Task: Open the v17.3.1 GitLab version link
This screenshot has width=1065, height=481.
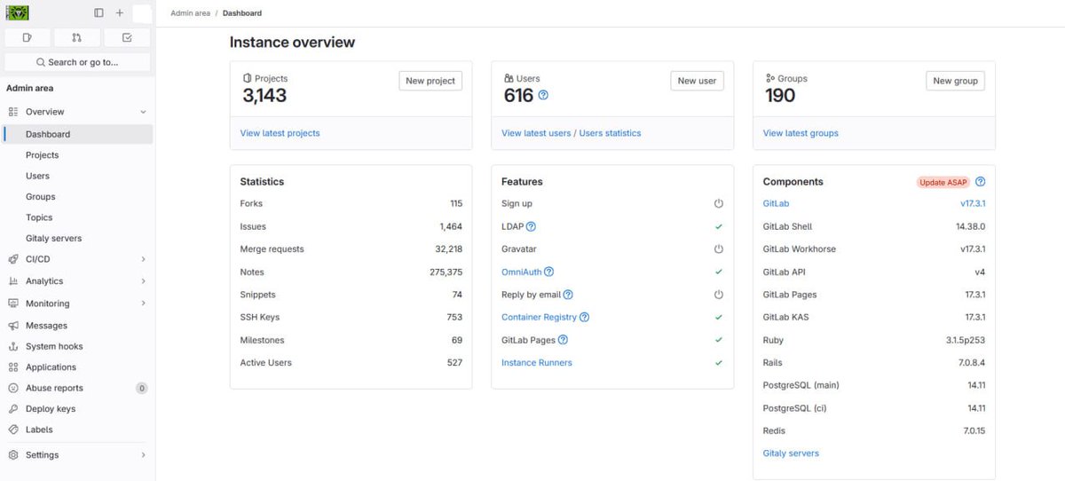Action: pos(973,204)
